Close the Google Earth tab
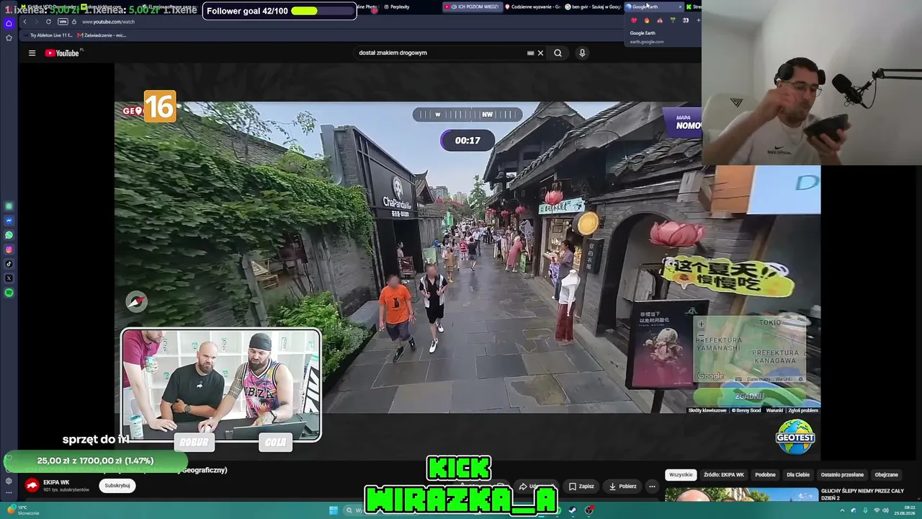The width and height of the screenshot is (922, 519). (679, 6)
